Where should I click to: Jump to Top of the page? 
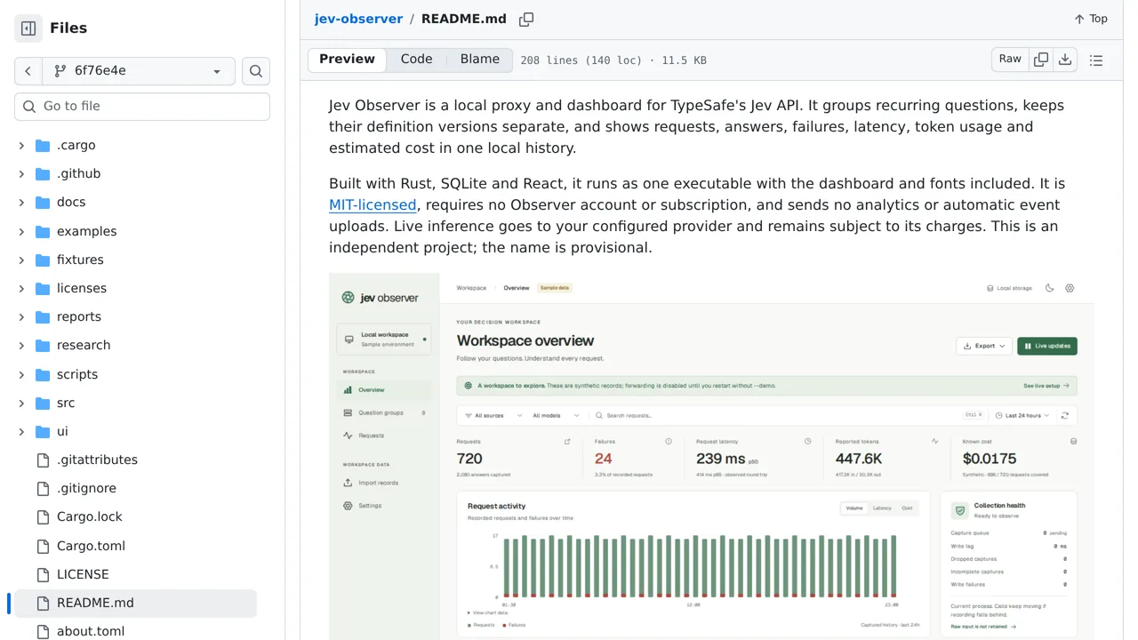point(1090,19)
